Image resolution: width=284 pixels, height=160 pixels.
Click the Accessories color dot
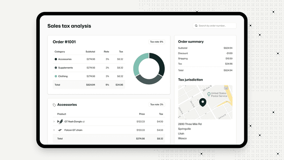click(x=56, y=59)
